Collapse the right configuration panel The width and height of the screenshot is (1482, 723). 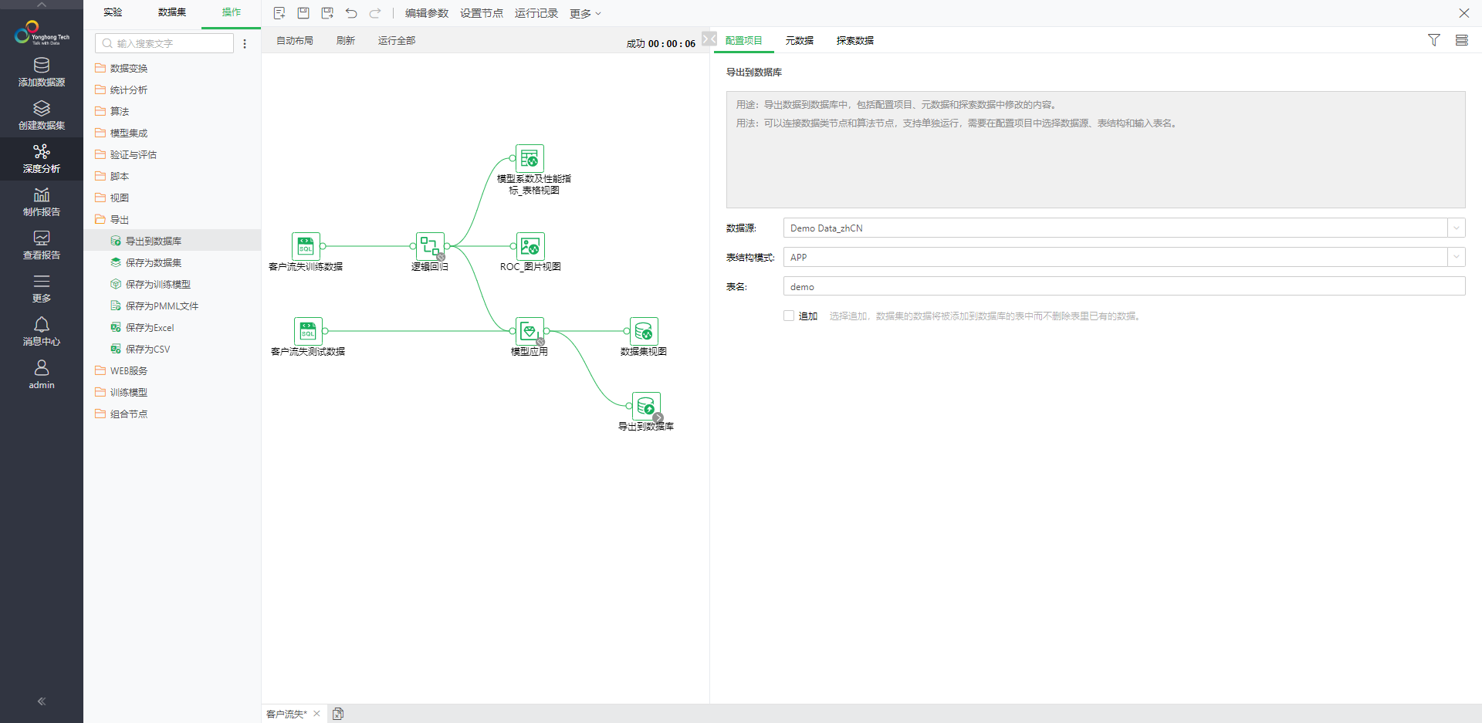[x=709, y=39]
